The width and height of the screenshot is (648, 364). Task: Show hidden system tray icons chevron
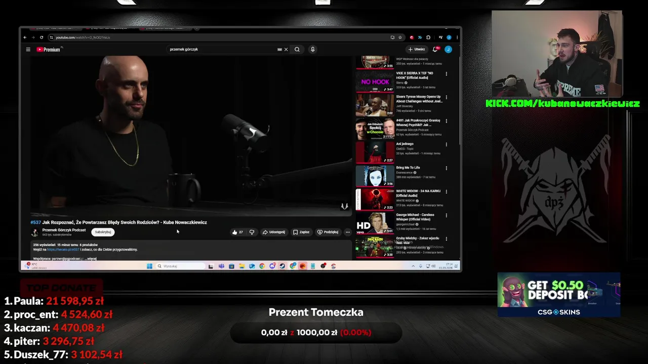point(413,266)
